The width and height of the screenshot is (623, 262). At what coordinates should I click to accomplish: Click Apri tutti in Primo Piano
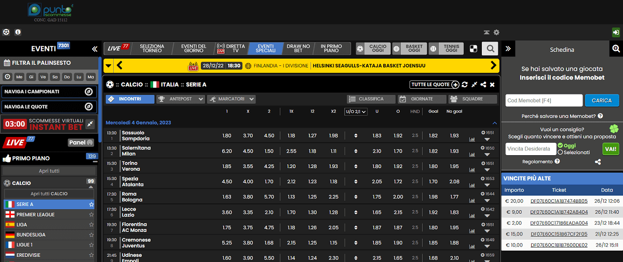(x=49, y=171)
